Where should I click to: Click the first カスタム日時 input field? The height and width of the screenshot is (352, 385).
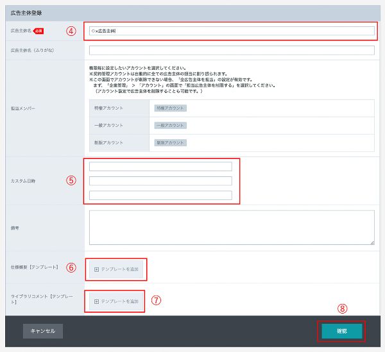(160, 167)
